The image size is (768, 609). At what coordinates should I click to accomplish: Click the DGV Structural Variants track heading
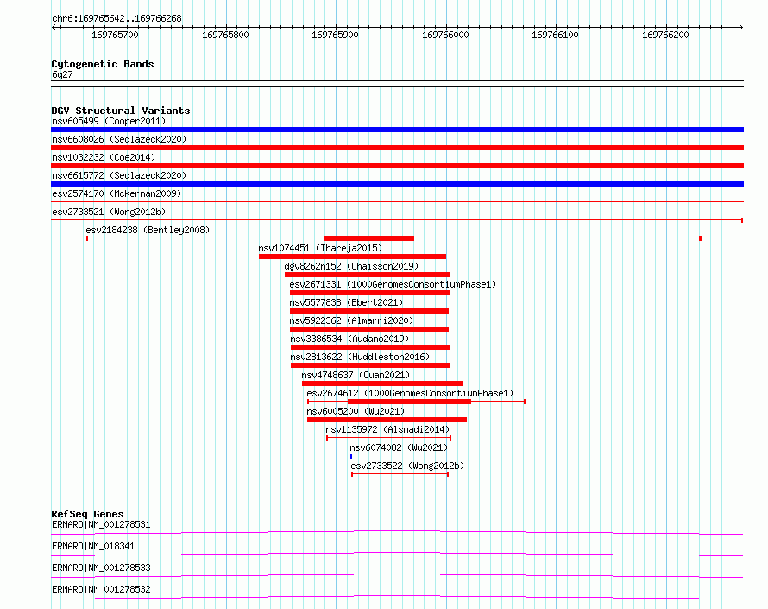[x=121, y=111]
